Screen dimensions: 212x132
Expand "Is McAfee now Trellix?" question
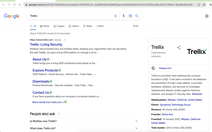(x=136, y=121)
